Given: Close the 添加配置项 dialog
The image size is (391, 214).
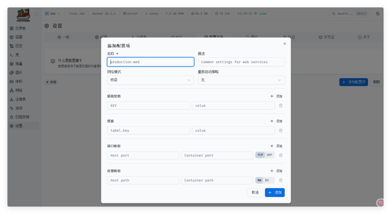Looking at the screenshot, I should pyautogui.click(x=285, y=44).
